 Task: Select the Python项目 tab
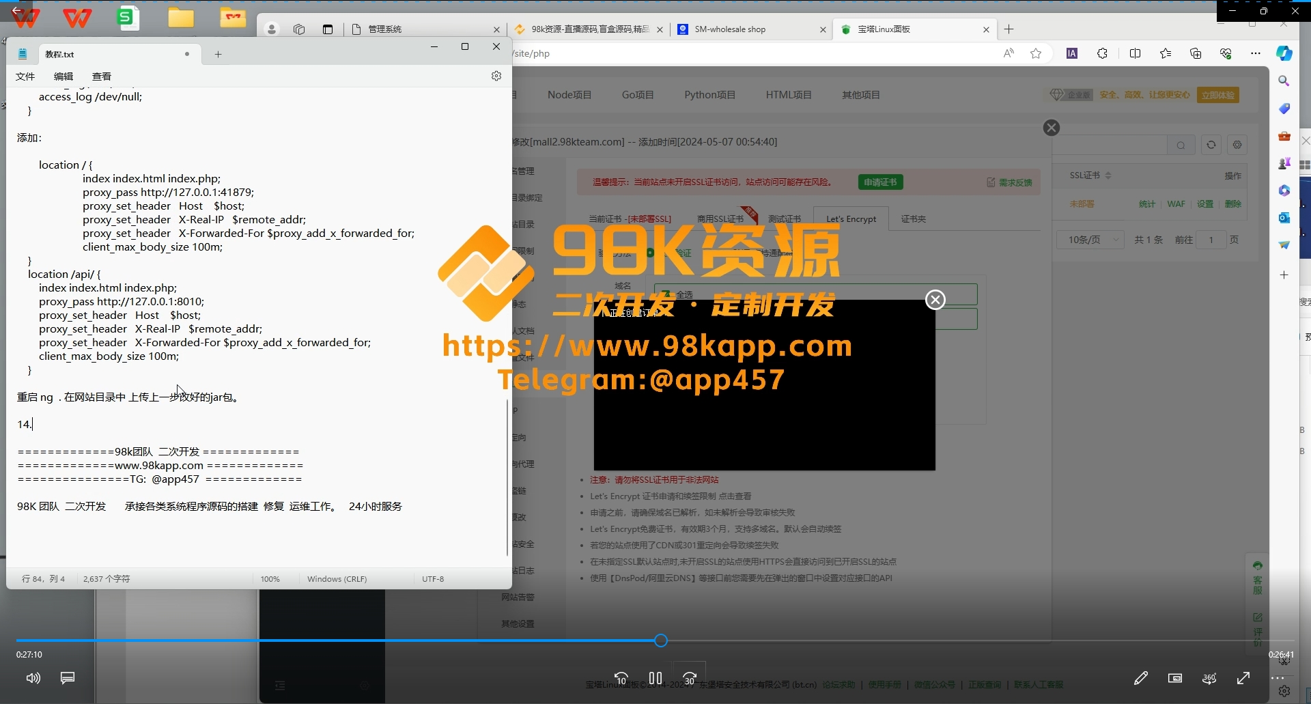[710, 95]
